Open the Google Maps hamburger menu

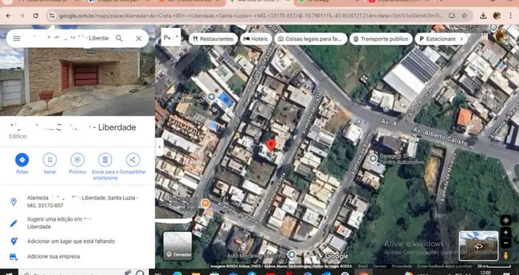click(x=16, y=38)
